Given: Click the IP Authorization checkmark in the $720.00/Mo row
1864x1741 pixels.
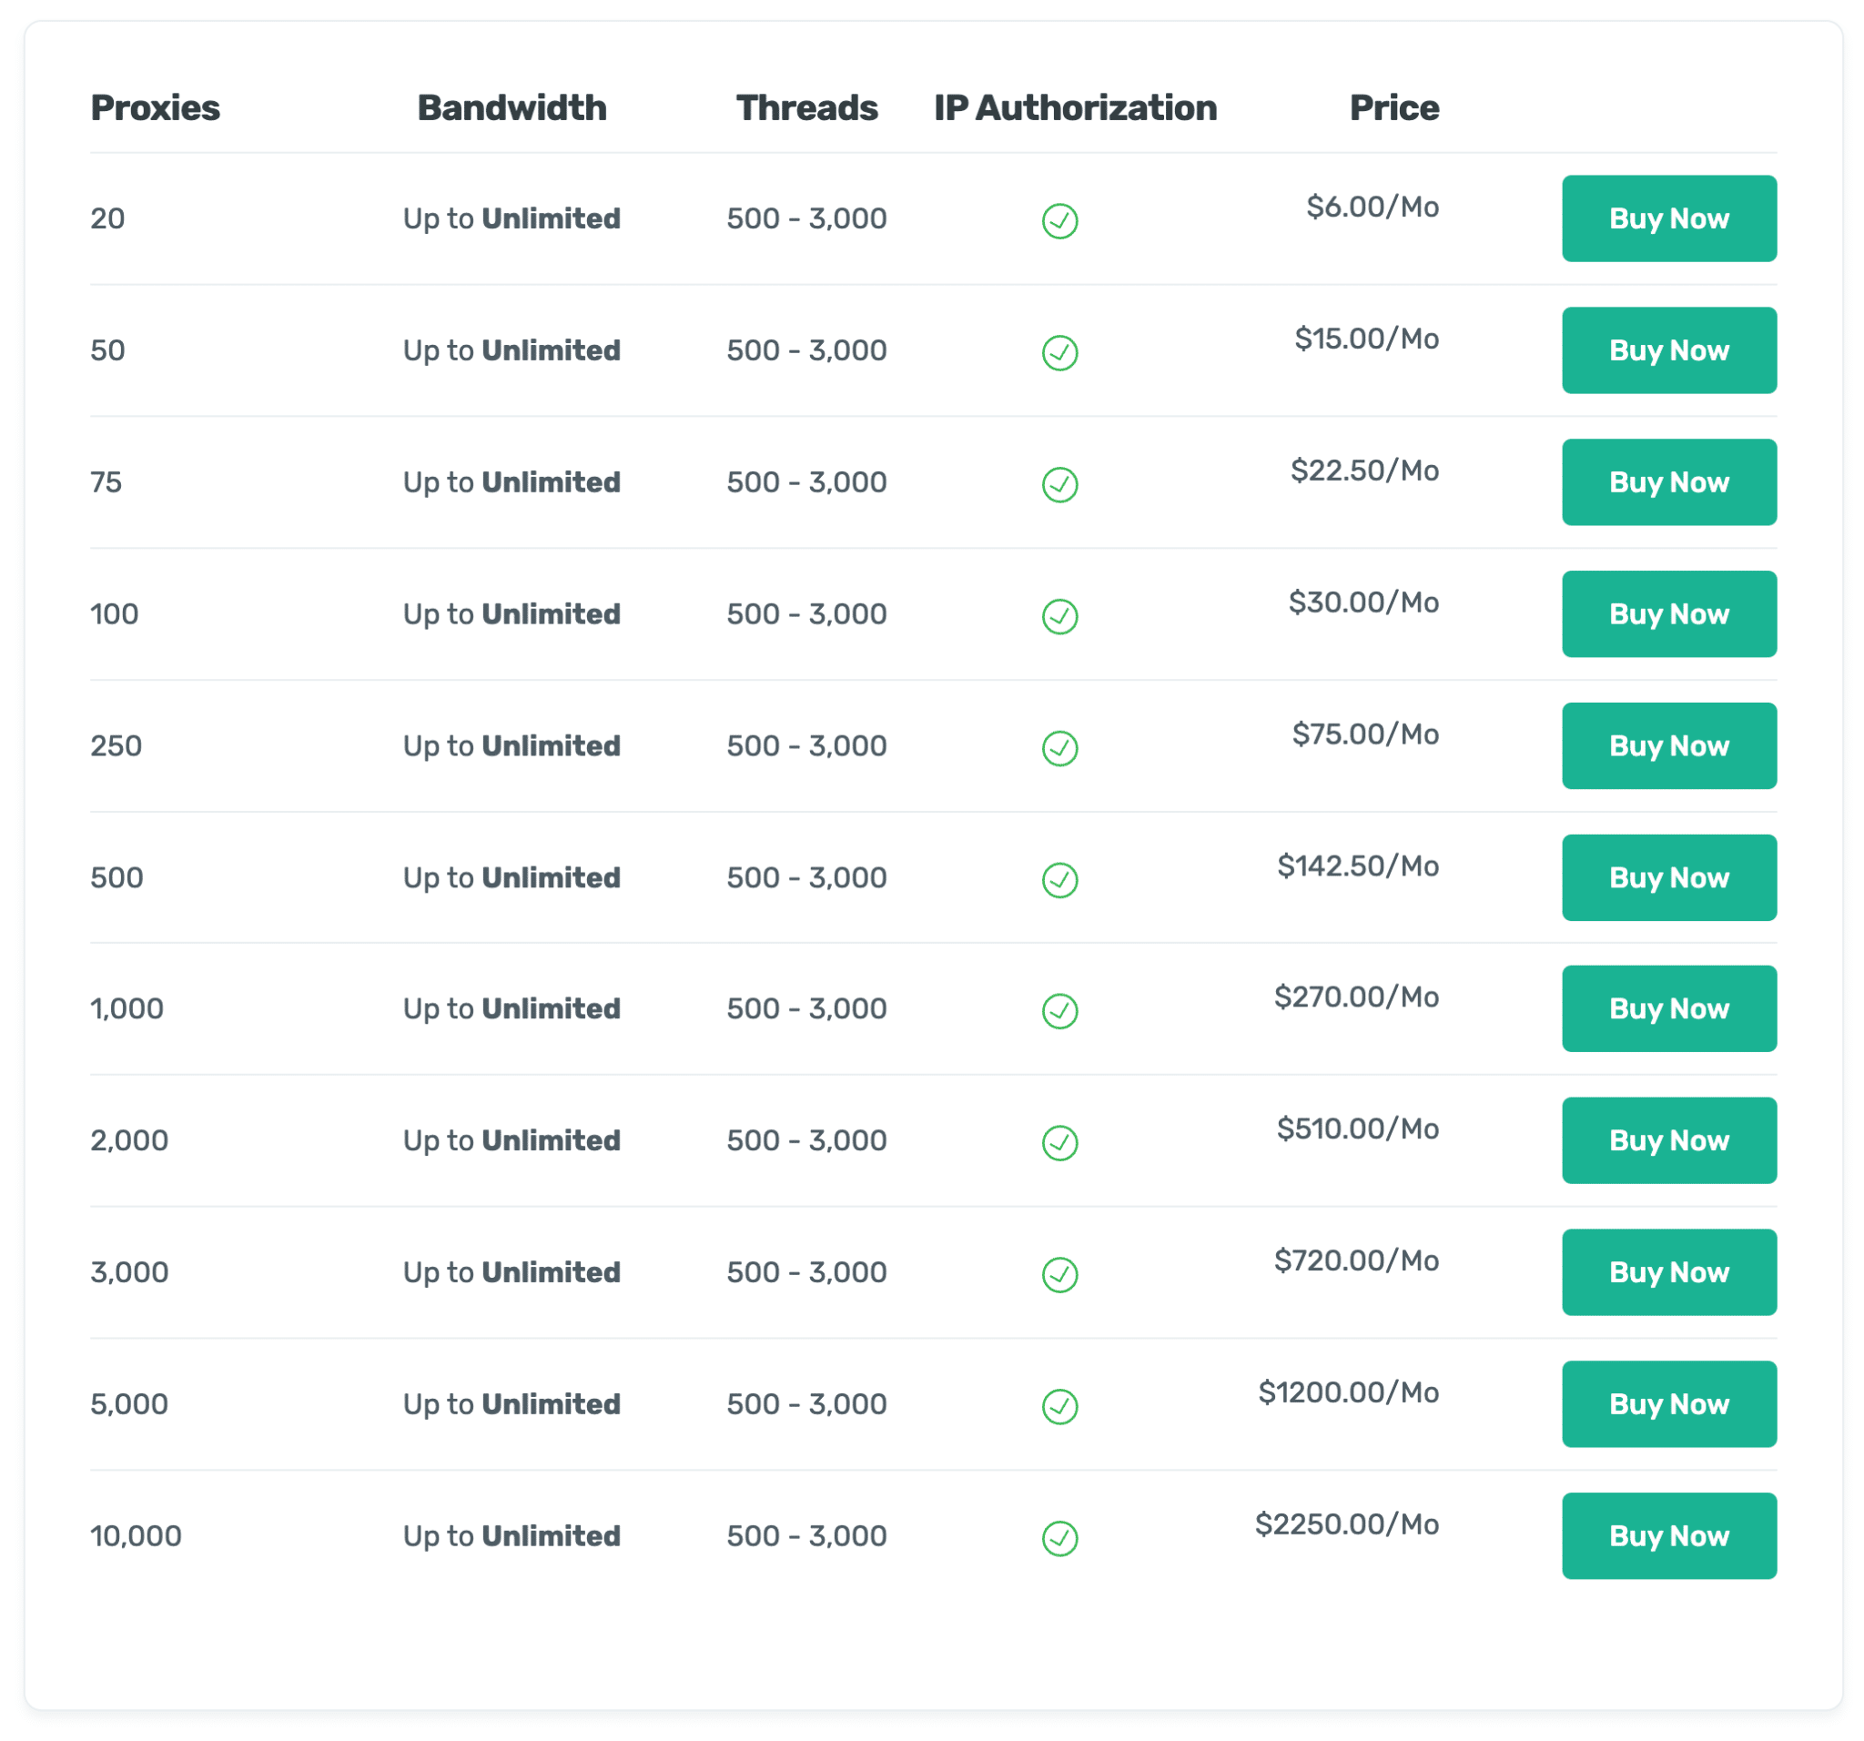Looking at the screenshot, I should click(x=1059, y=1275).
